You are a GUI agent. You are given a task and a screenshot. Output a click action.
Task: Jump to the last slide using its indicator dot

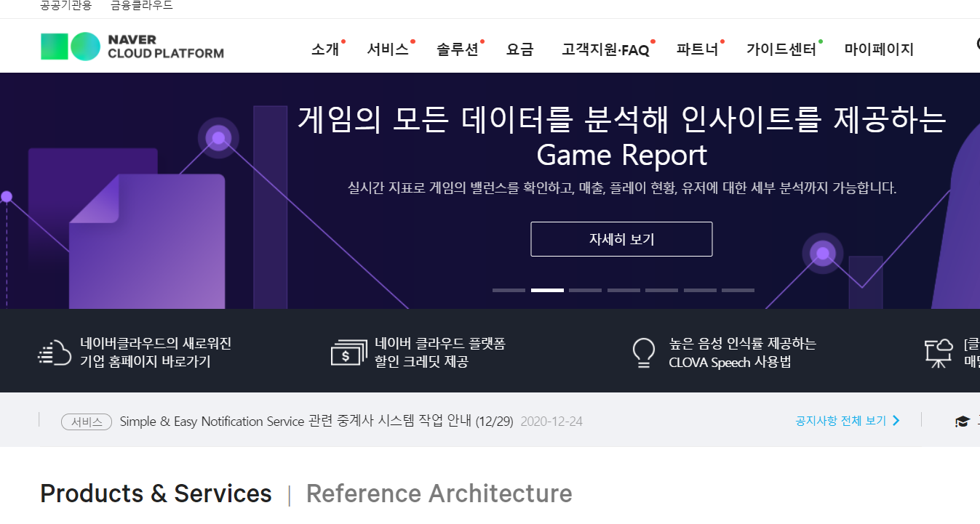tap(738, 290)
